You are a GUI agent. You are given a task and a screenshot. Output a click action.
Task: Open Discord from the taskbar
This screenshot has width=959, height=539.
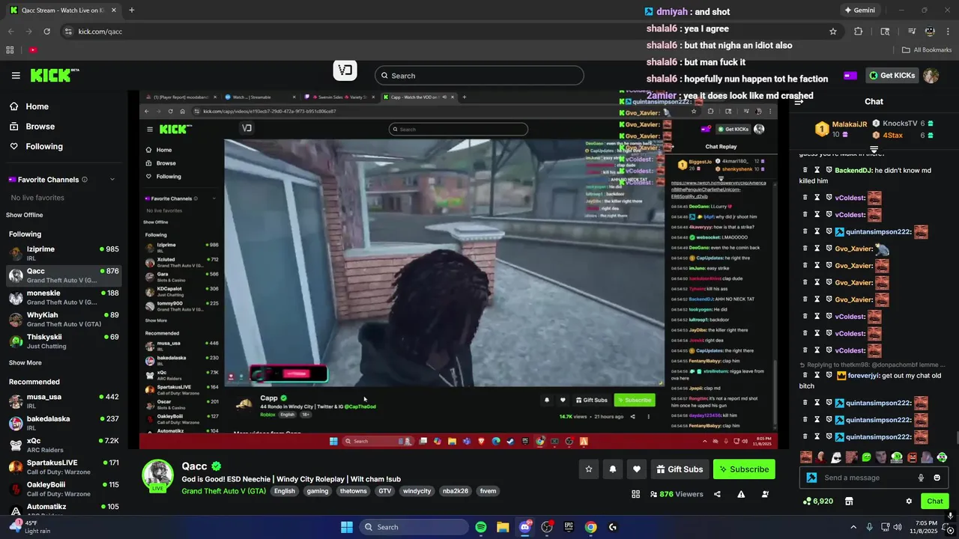coord(525,527)
